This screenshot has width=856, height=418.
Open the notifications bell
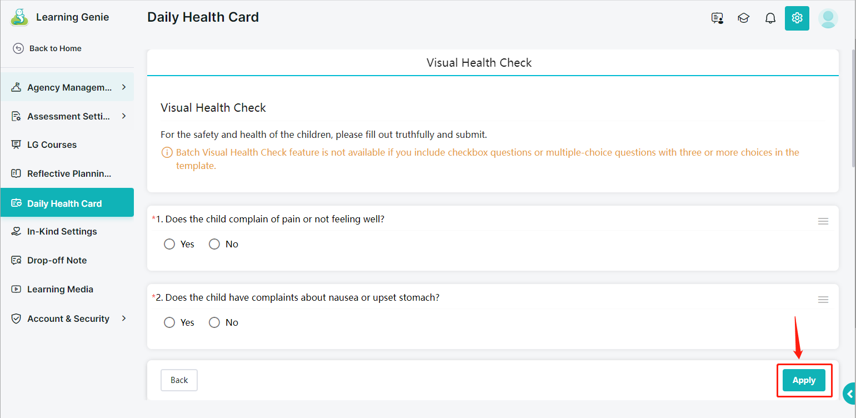click(x=770, y=18)
